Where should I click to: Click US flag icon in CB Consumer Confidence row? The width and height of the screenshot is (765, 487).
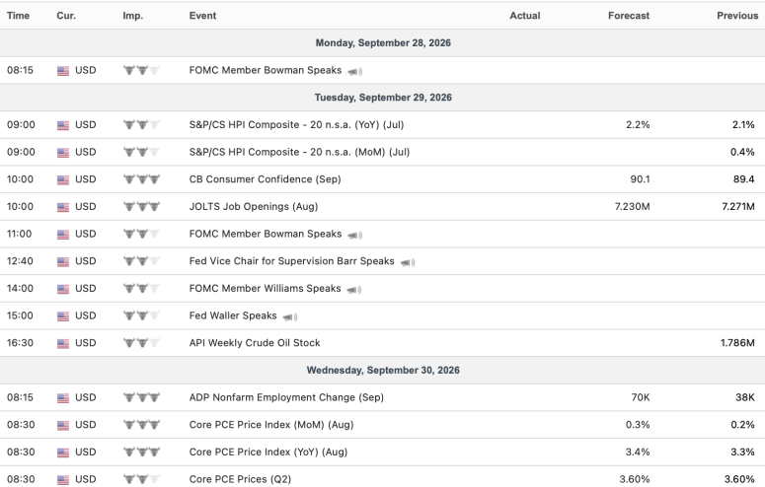(63, 179)
